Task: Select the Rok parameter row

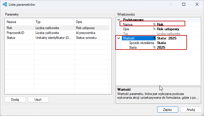Action: tap(57, 28)
